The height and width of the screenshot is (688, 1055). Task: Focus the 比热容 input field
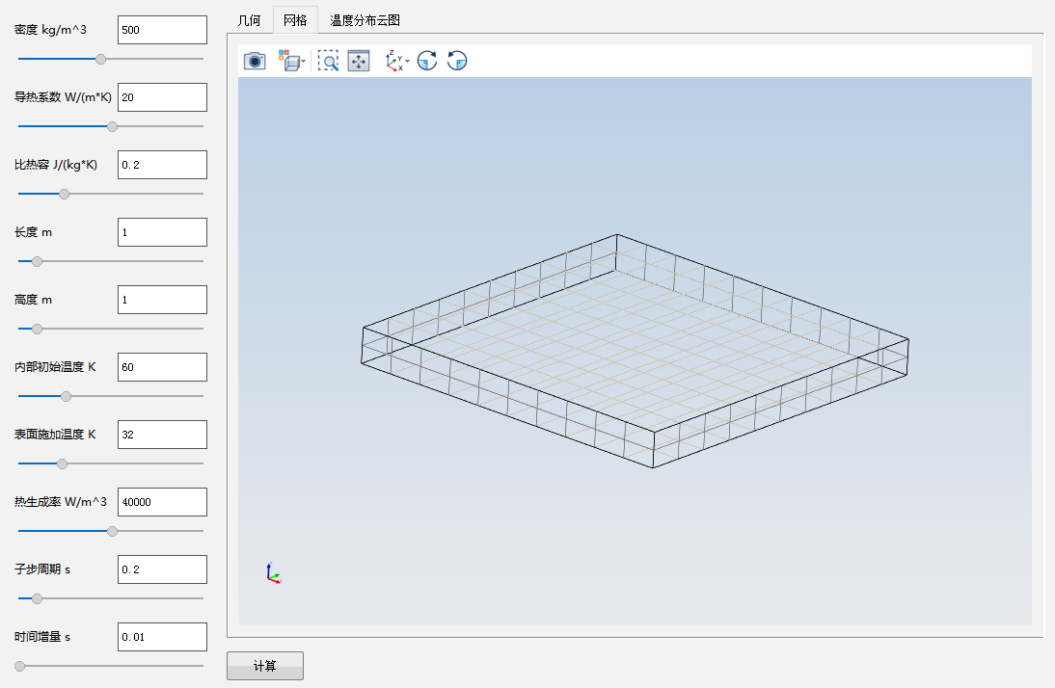162,165
